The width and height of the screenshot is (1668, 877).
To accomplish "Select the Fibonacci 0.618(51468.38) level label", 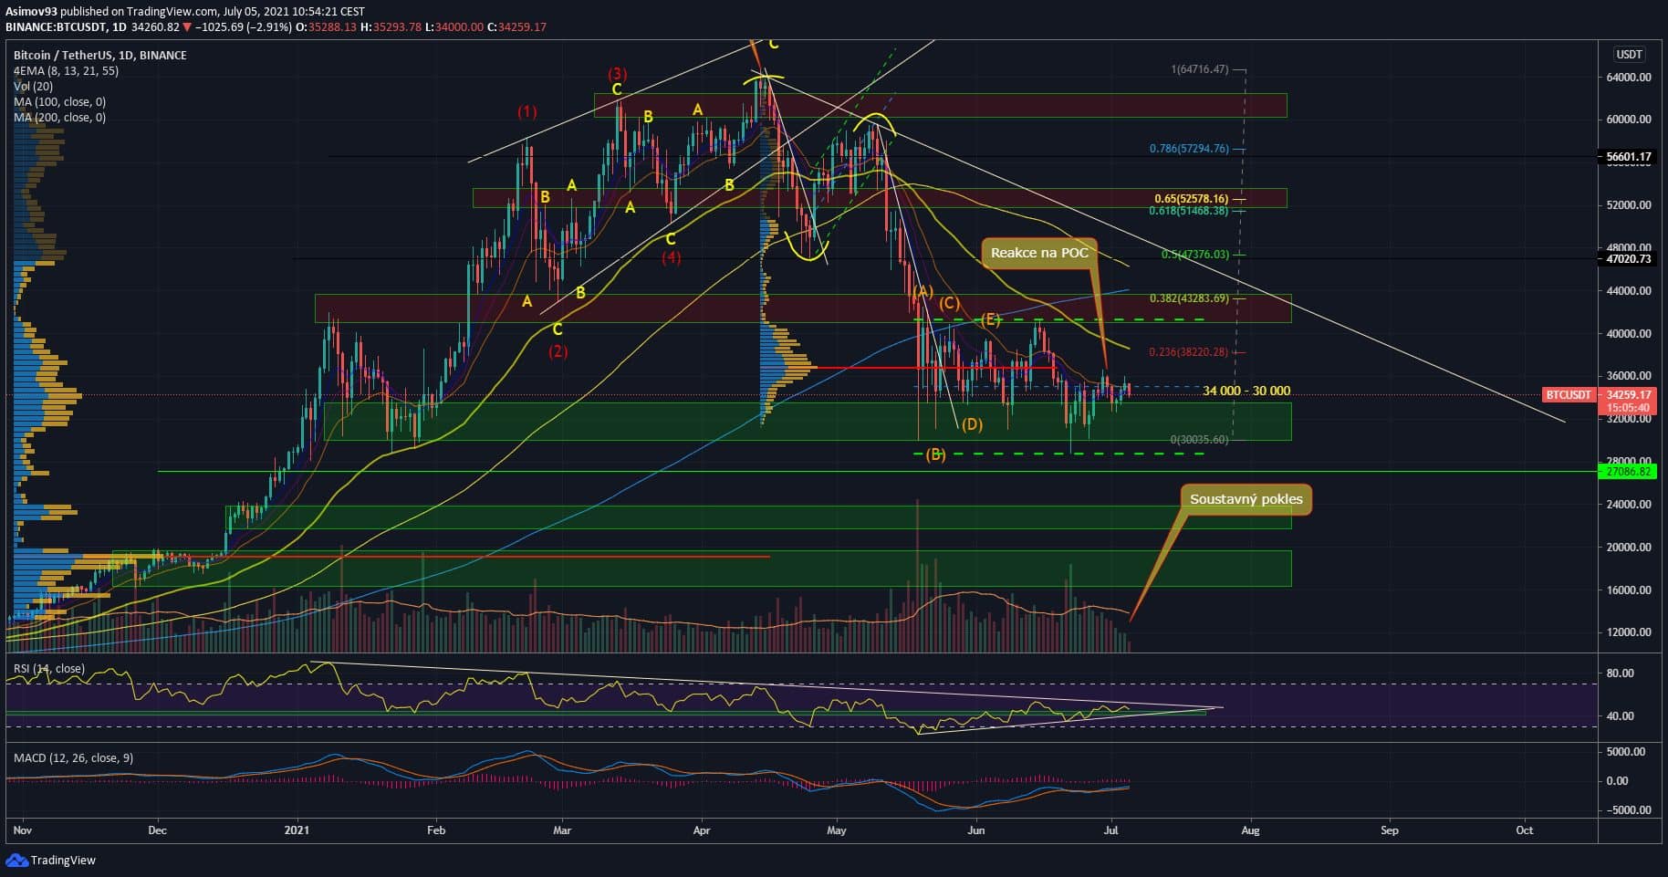I will (x=1189, y=211).
